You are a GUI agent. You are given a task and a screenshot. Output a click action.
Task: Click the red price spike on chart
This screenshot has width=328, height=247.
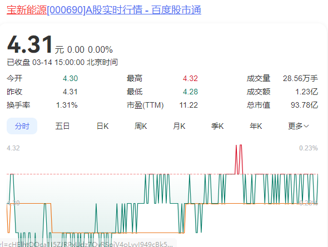(238, 159)
